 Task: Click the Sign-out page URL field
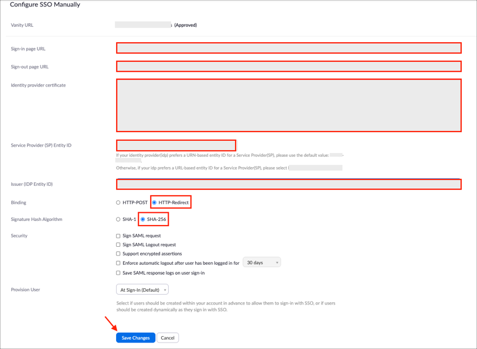pos(288,67)
